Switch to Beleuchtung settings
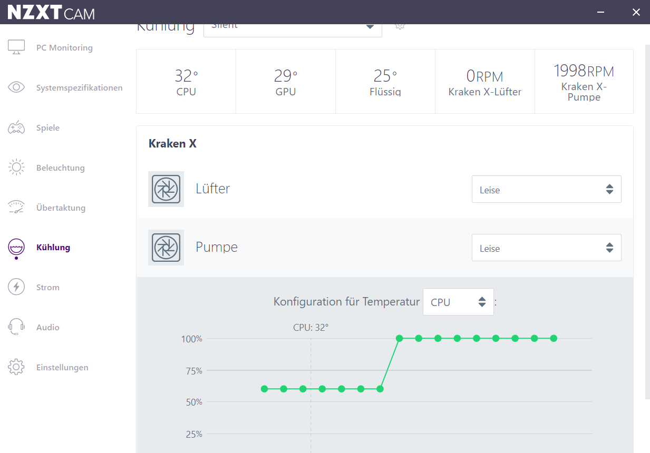The height and width of the screenshot is (453, 650). (x=61, y=168)
